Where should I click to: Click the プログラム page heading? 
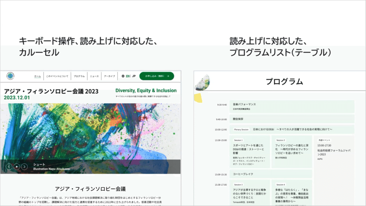284,82
